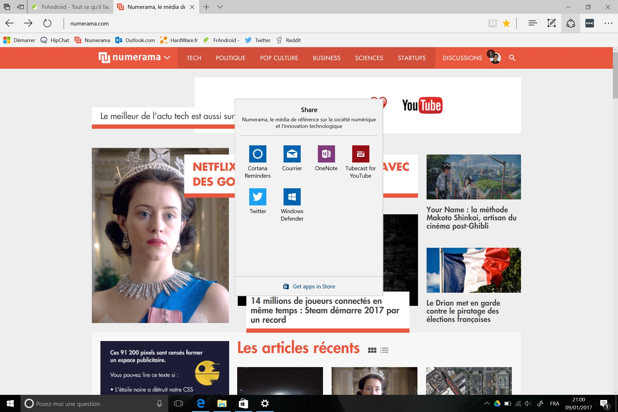
Task: Open TECH section
Action: [x=194, y=58]
